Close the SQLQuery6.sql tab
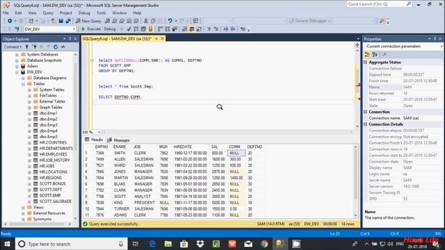The width and height of the screenshot is (445, 250). pyautogui.click(x=162, y=39)
